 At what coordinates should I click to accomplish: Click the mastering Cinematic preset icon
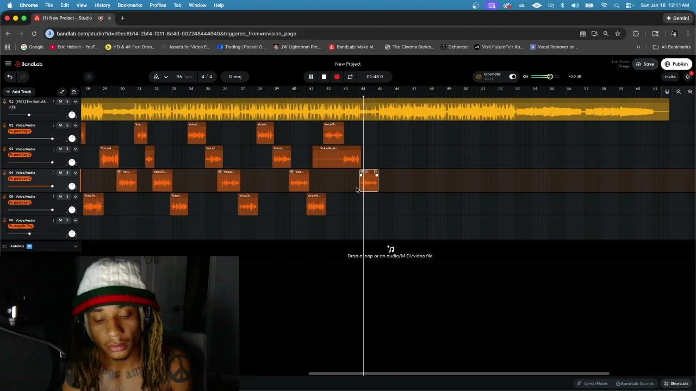pyautogui.click(x=479, y=77)
